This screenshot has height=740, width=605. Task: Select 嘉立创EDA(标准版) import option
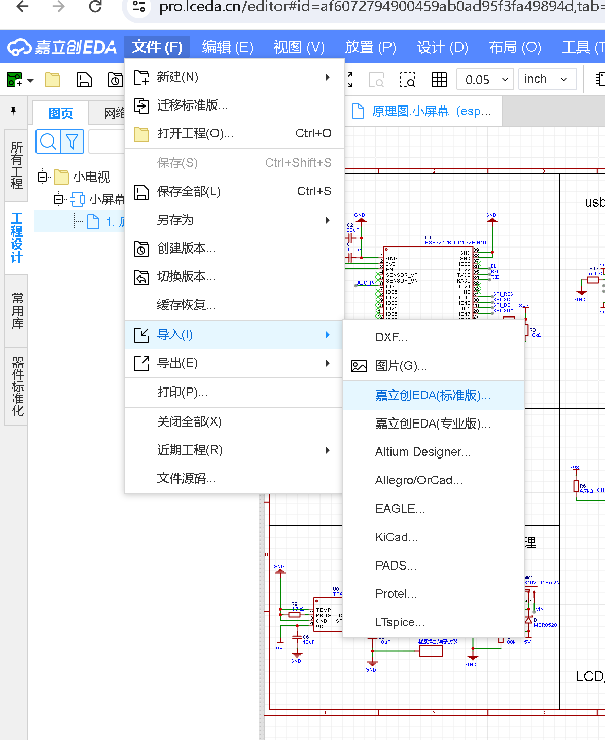click(x=433, y=396)
